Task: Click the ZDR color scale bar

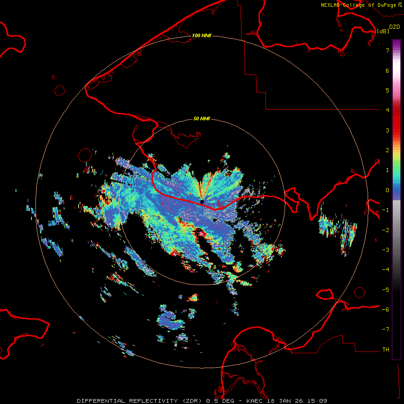Action: click(x=396, y=199)
